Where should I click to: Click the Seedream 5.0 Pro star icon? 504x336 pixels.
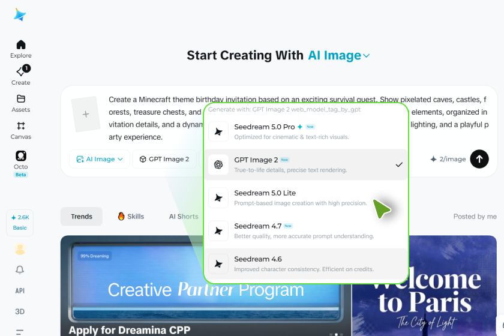point(218,131)
